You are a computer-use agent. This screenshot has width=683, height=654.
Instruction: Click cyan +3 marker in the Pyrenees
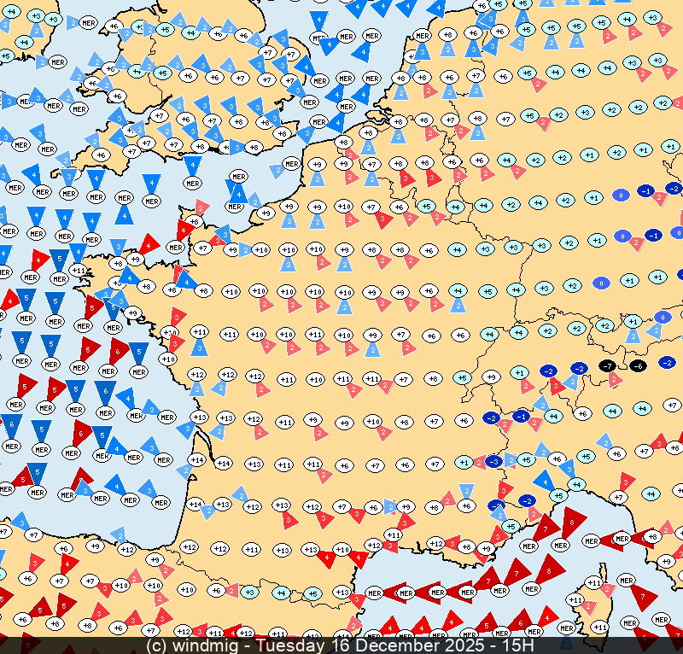coord(249,592)
